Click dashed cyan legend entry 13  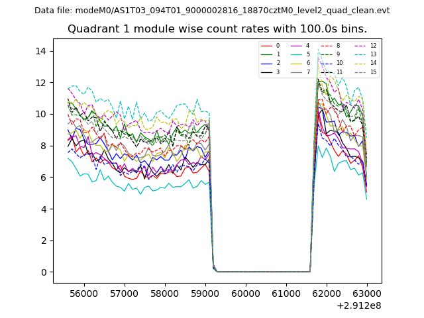point(359,54)
